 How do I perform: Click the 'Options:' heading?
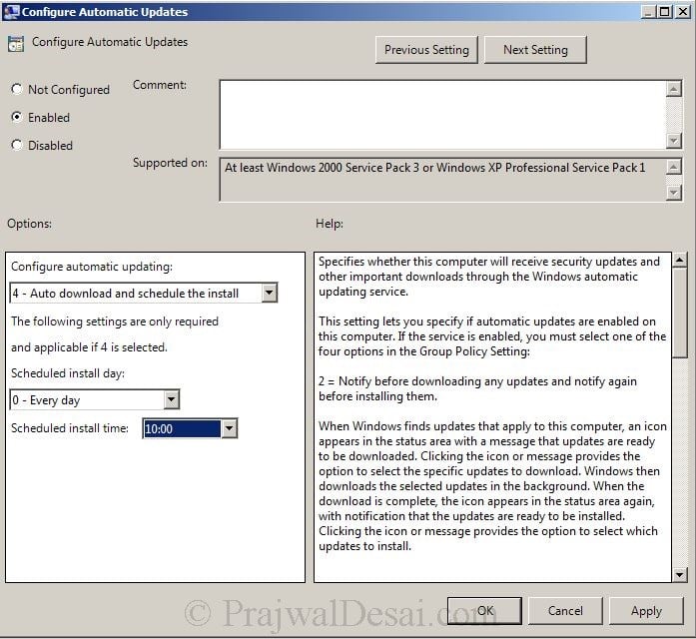click(29, 224)
